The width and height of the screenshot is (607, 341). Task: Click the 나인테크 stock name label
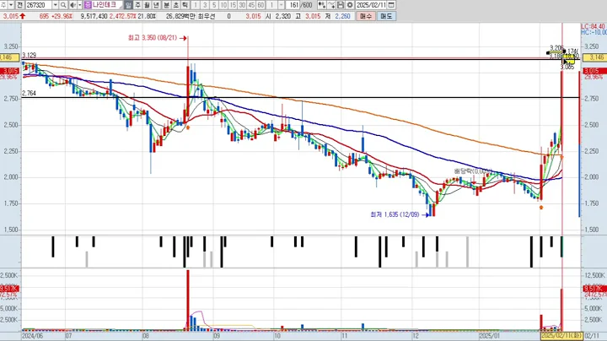point(105,5)
